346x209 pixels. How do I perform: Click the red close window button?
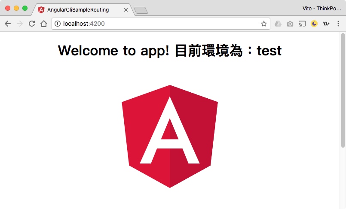pos(8,8)
